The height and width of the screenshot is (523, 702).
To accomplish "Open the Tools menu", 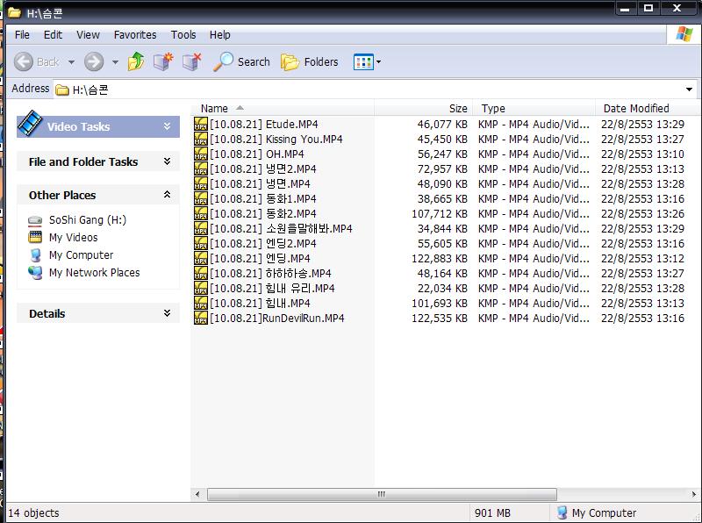I will (183, 35).
